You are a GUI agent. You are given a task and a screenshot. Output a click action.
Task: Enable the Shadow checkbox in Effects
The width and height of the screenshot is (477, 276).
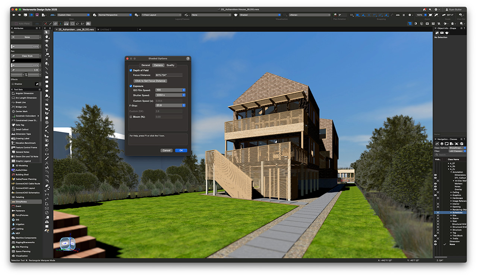pyautogui.click(x=13, y=84)
